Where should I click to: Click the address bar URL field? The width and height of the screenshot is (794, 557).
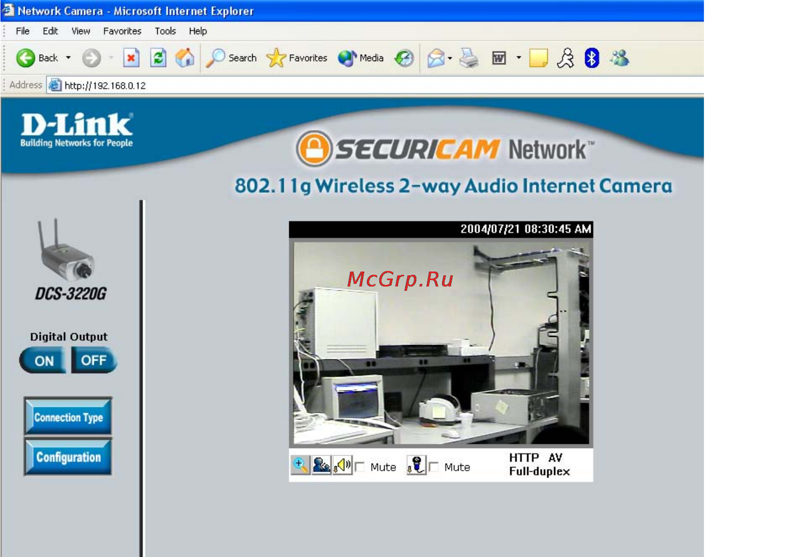(376, 85)
